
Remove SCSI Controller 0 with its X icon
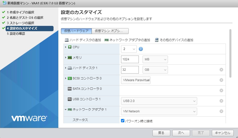tap(221, 80)
